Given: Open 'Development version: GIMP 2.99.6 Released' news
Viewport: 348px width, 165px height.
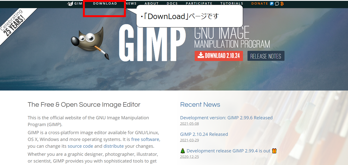Looking at the screenshot, I should tap(226, 118).
